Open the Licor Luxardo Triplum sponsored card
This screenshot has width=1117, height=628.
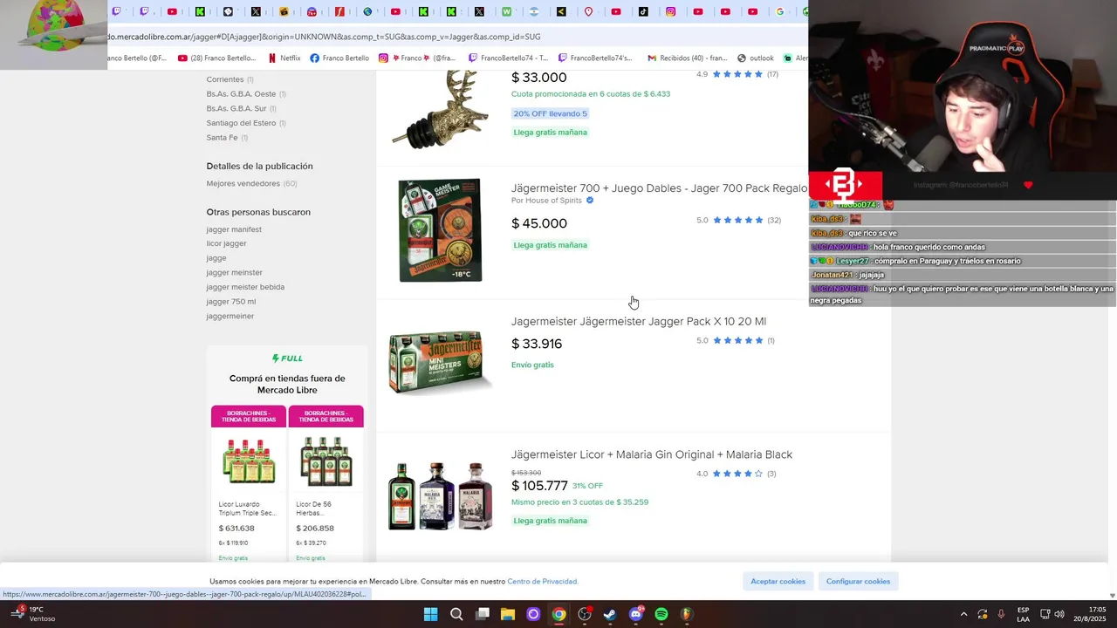249,483
